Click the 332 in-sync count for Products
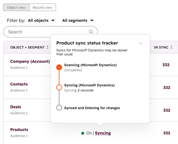 click(x=167, y=133)
